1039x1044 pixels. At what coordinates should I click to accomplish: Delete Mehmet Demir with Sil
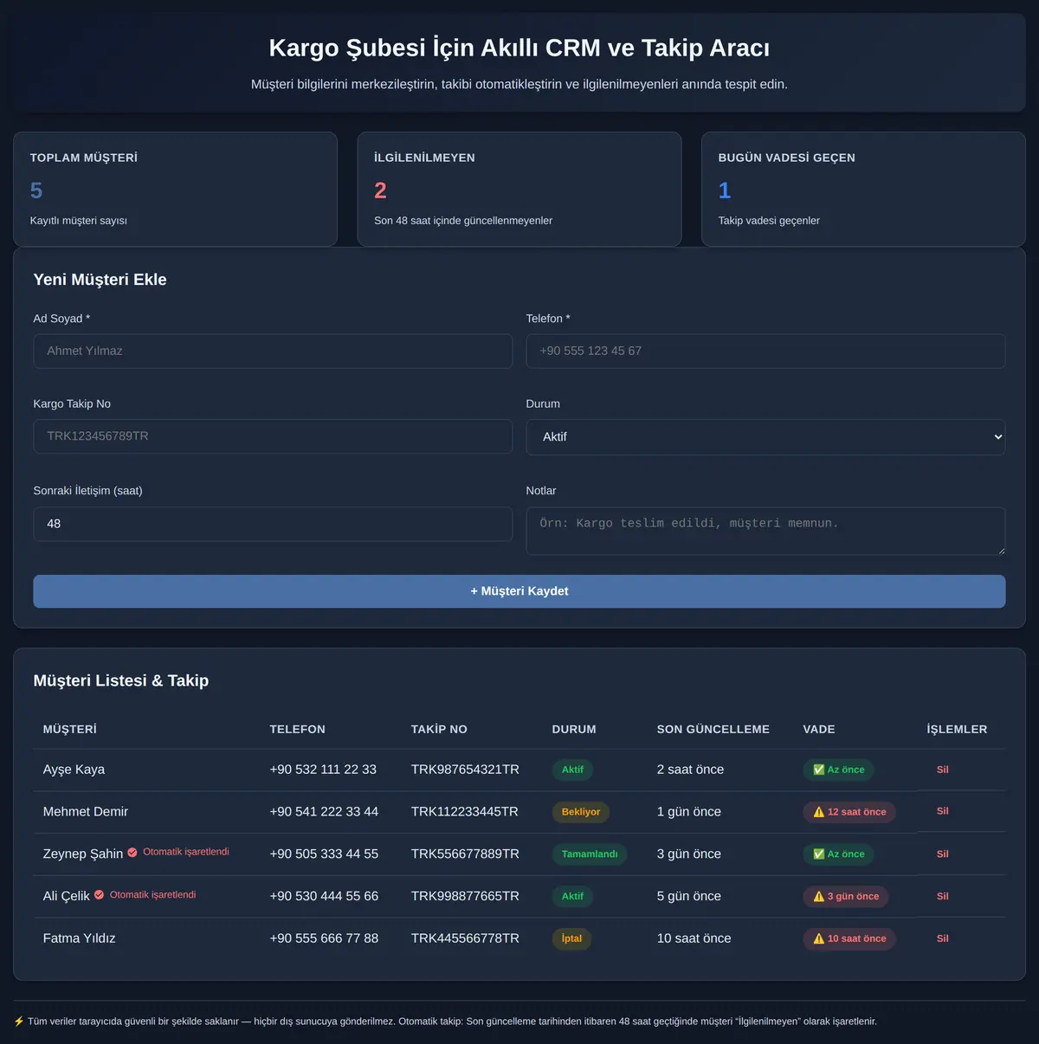943,811
